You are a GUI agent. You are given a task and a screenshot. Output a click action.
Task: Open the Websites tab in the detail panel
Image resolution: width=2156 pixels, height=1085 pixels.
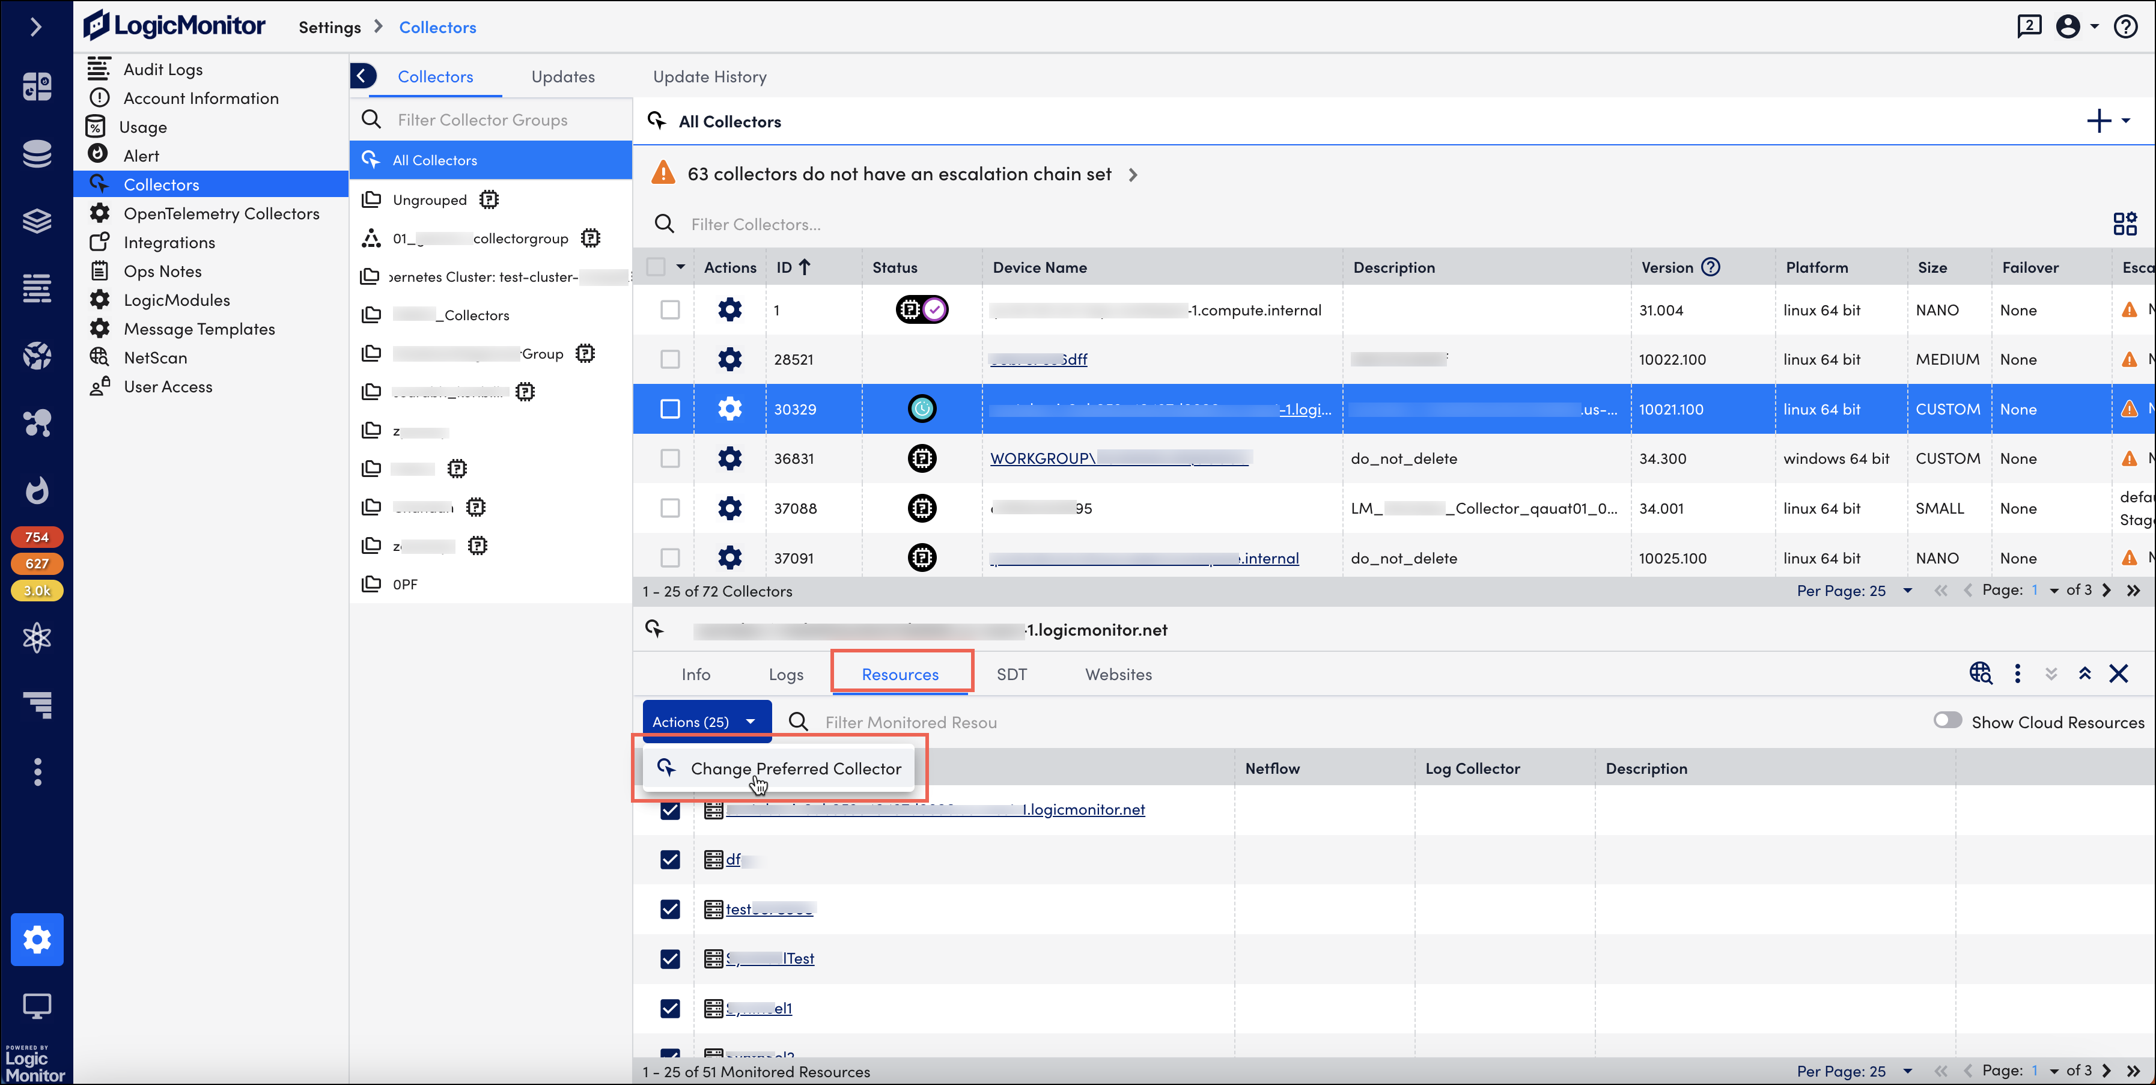[1118, 674]
